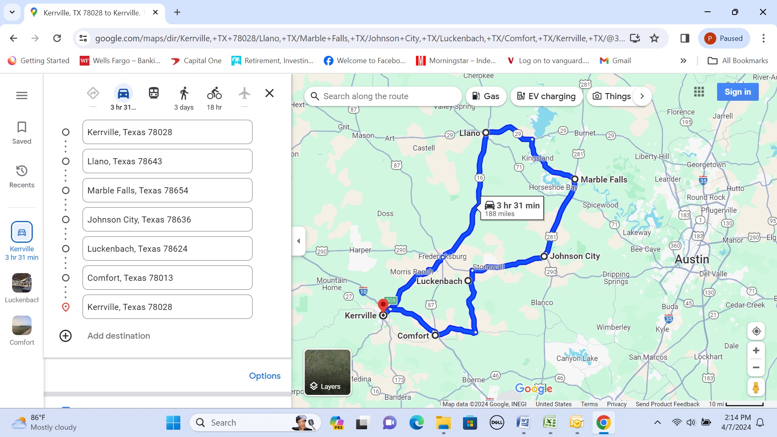Open the All Bookmarks folder
777x437 pixels.
point(738,61)
